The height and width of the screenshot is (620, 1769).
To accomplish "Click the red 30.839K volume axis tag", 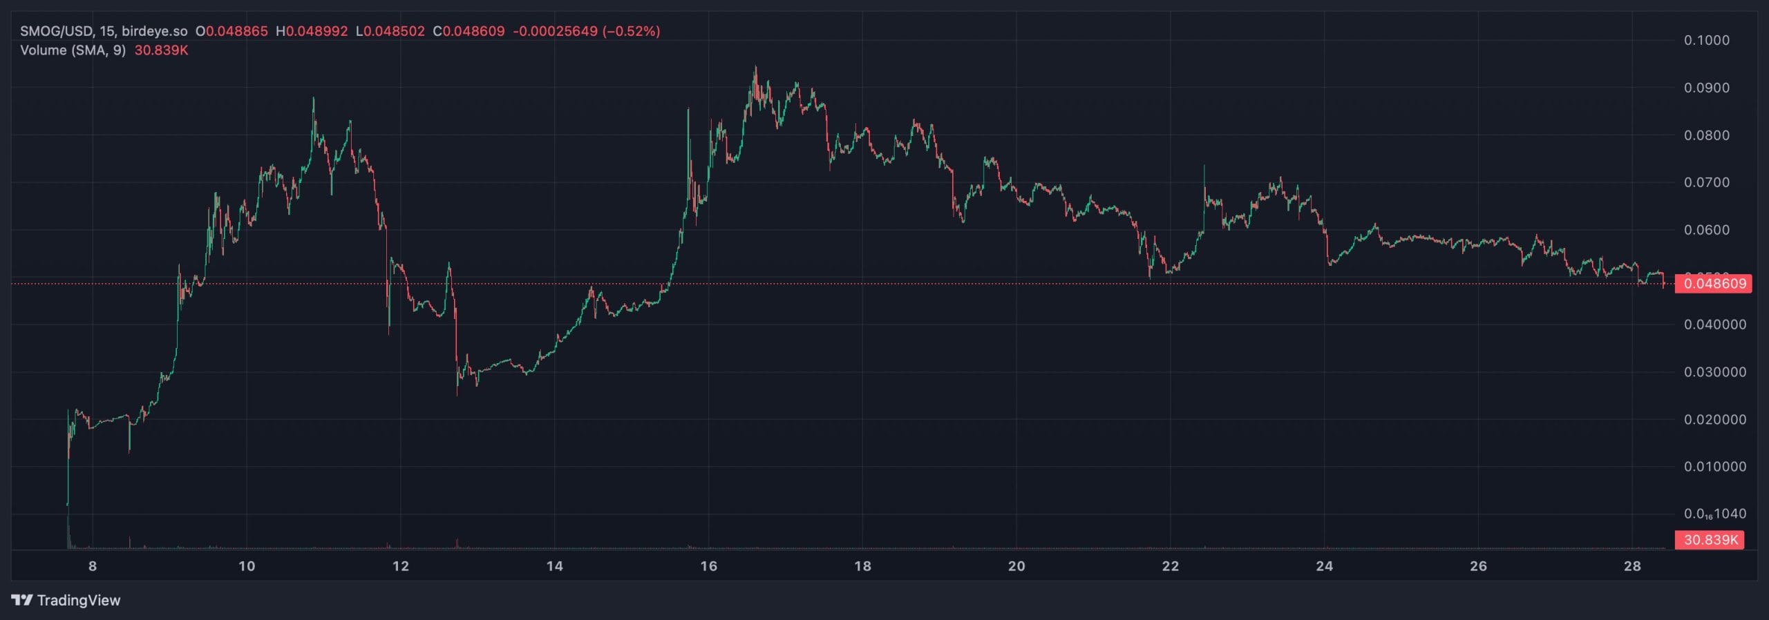I will pyautogui.click(x=1710, y=539).
